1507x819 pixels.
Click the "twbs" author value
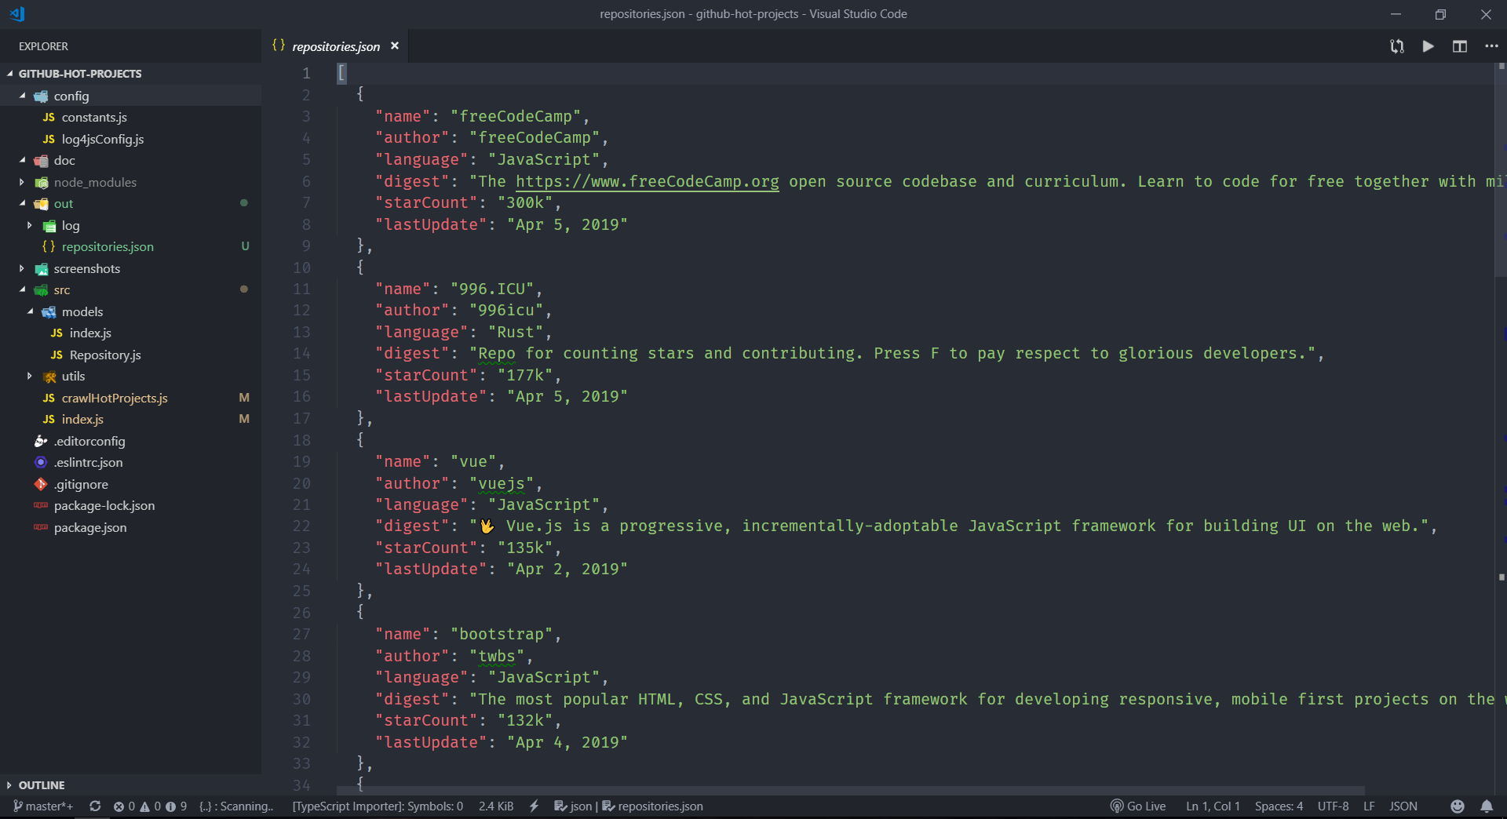pyautogui.click(x=497, y=656)
